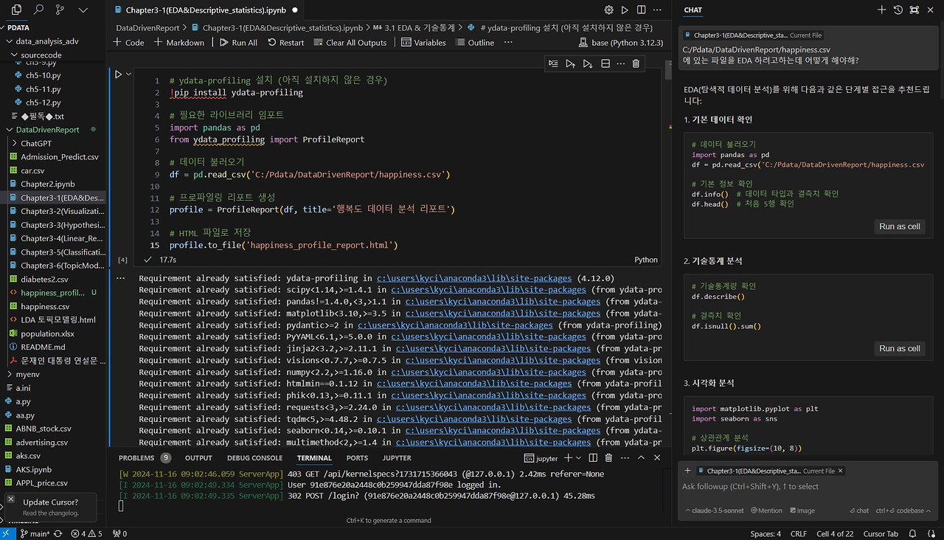Remove Current File context chip
This screenshot has height=540, width=944.
click(x=840, y=471)
